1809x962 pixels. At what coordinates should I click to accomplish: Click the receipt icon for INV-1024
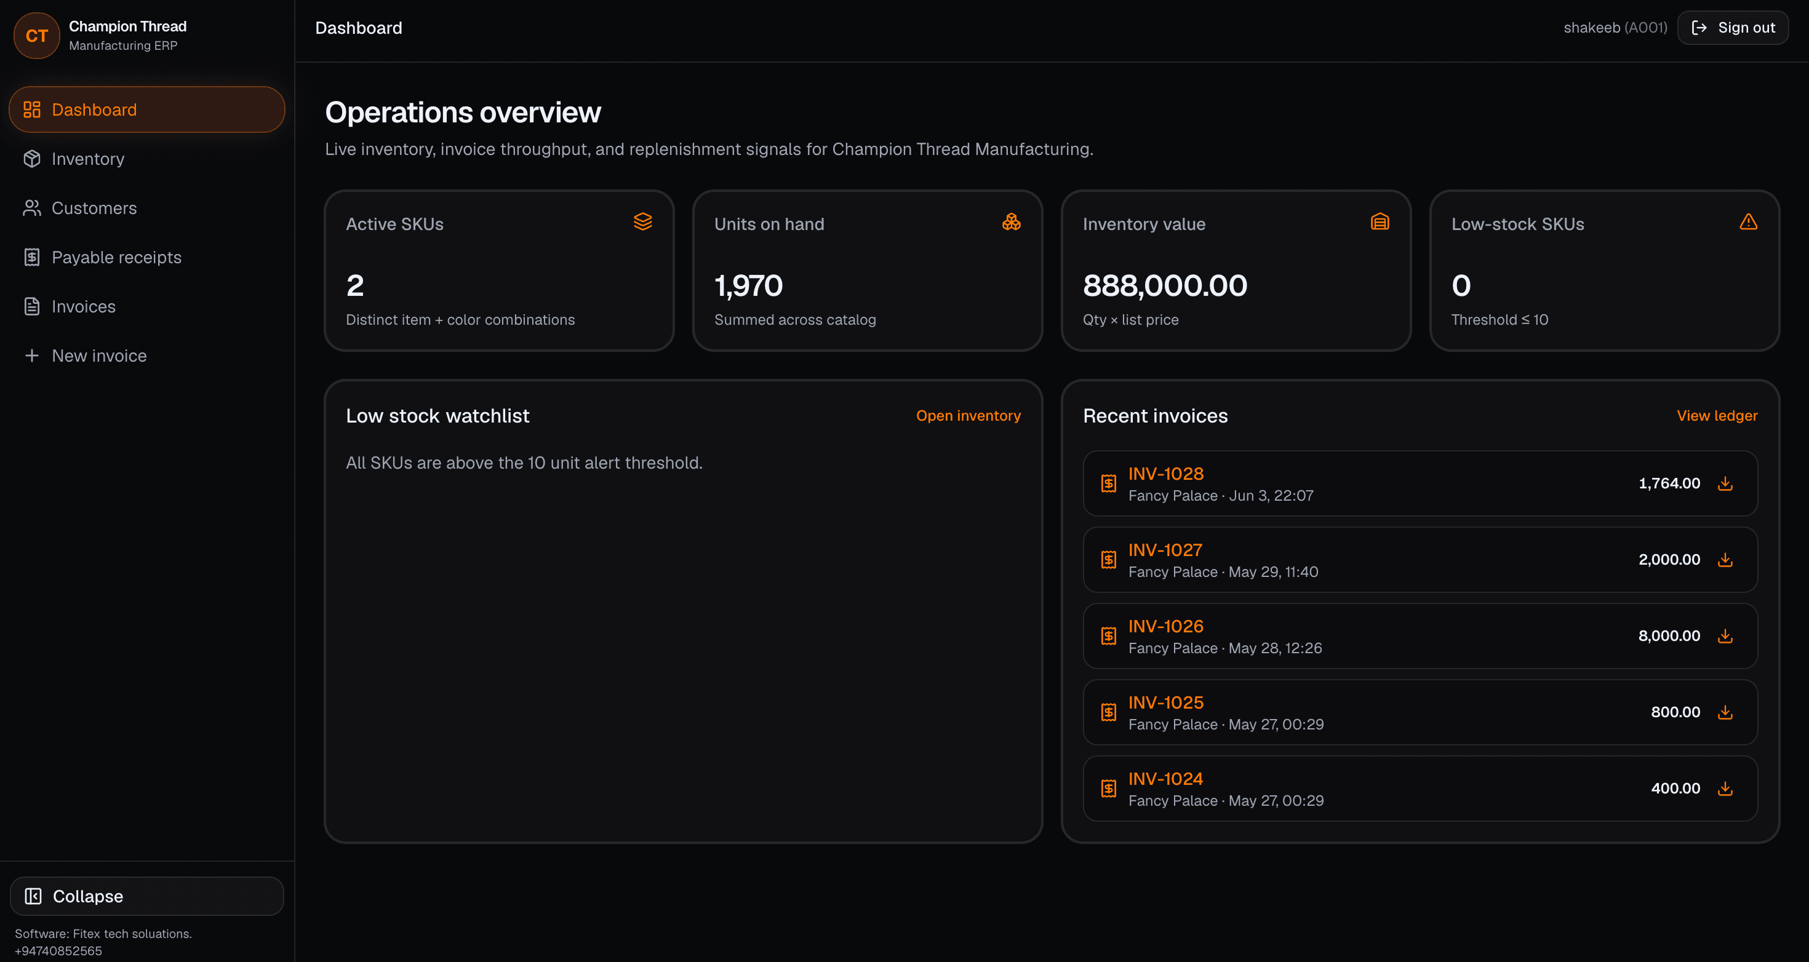pos(1108,789)
